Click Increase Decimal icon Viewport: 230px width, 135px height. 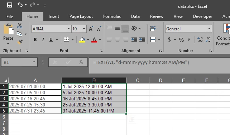[200, 40]
